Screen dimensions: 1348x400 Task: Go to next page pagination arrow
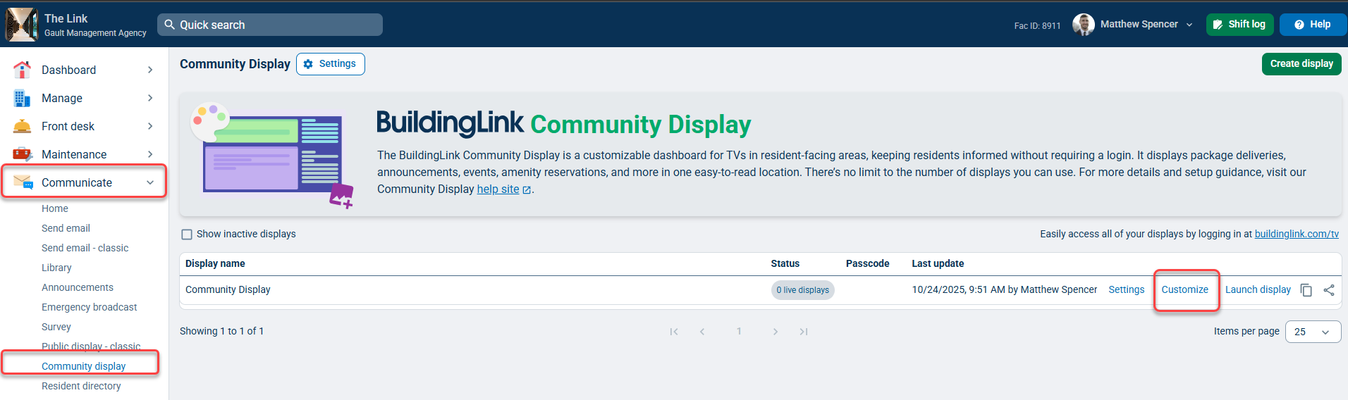click(776, 332)
